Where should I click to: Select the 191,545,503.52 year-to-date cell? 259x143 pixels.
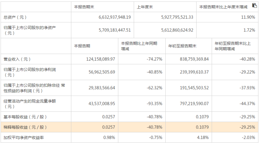coord(194,88)
